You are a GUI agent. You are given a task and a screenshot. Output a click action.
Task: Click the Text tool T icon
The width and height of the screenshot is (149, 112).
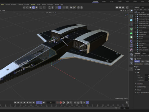131,24
